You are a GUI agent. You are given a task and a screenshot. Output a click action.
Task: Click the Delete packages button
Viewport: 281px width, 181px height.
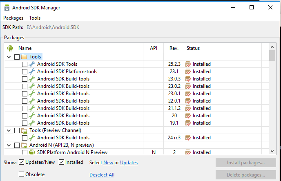coord(246,175)
